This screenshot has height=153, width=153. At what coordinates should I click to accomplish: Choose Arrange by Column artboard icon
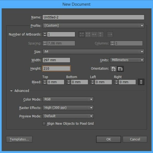(100, 34)
